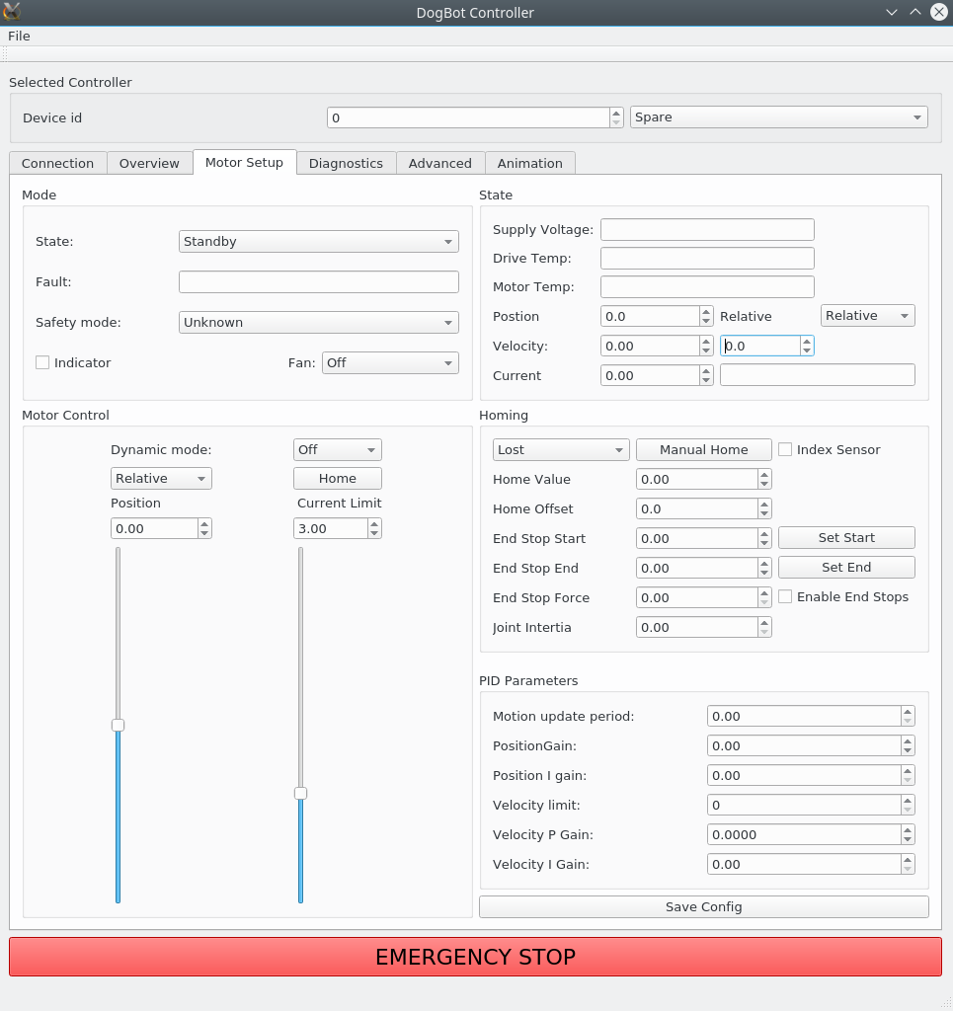Viewport: 953px width, 1011px height.
Task: Increase the Current Limit spinbox value
Action: click(x=374, y=523)
